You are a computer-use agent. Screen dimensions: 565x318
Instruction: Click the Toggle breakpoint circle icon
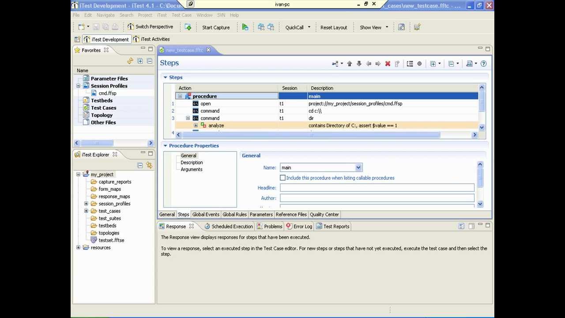(419, 64)
